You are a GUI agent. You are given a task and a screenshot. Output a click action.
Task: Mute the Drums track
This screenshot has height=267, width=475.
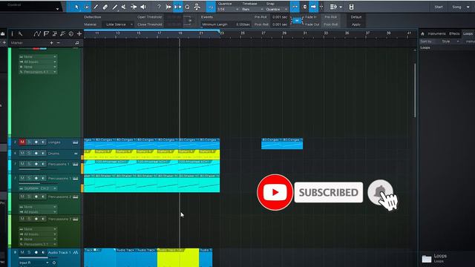tap(22, 154)
